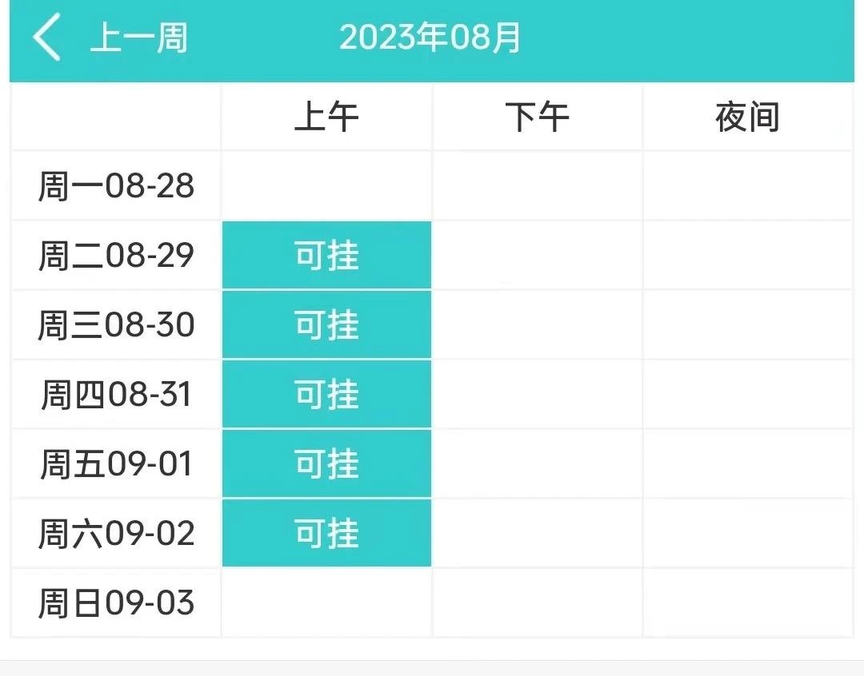Book Tuesday 08-29 morning 可挂 slot
Viewport: 864px width, 676px height.
(x=326, y=255)
